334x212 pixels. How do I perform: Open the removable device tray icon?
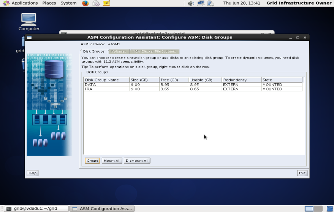tap(211, 3)
